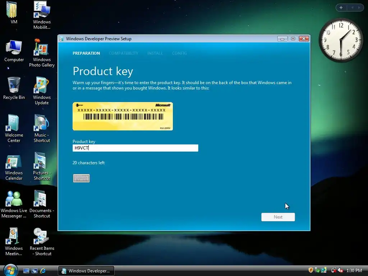Open Welcome Center shortcut
This screenshot has height=276, width=368.
(14, 128)
